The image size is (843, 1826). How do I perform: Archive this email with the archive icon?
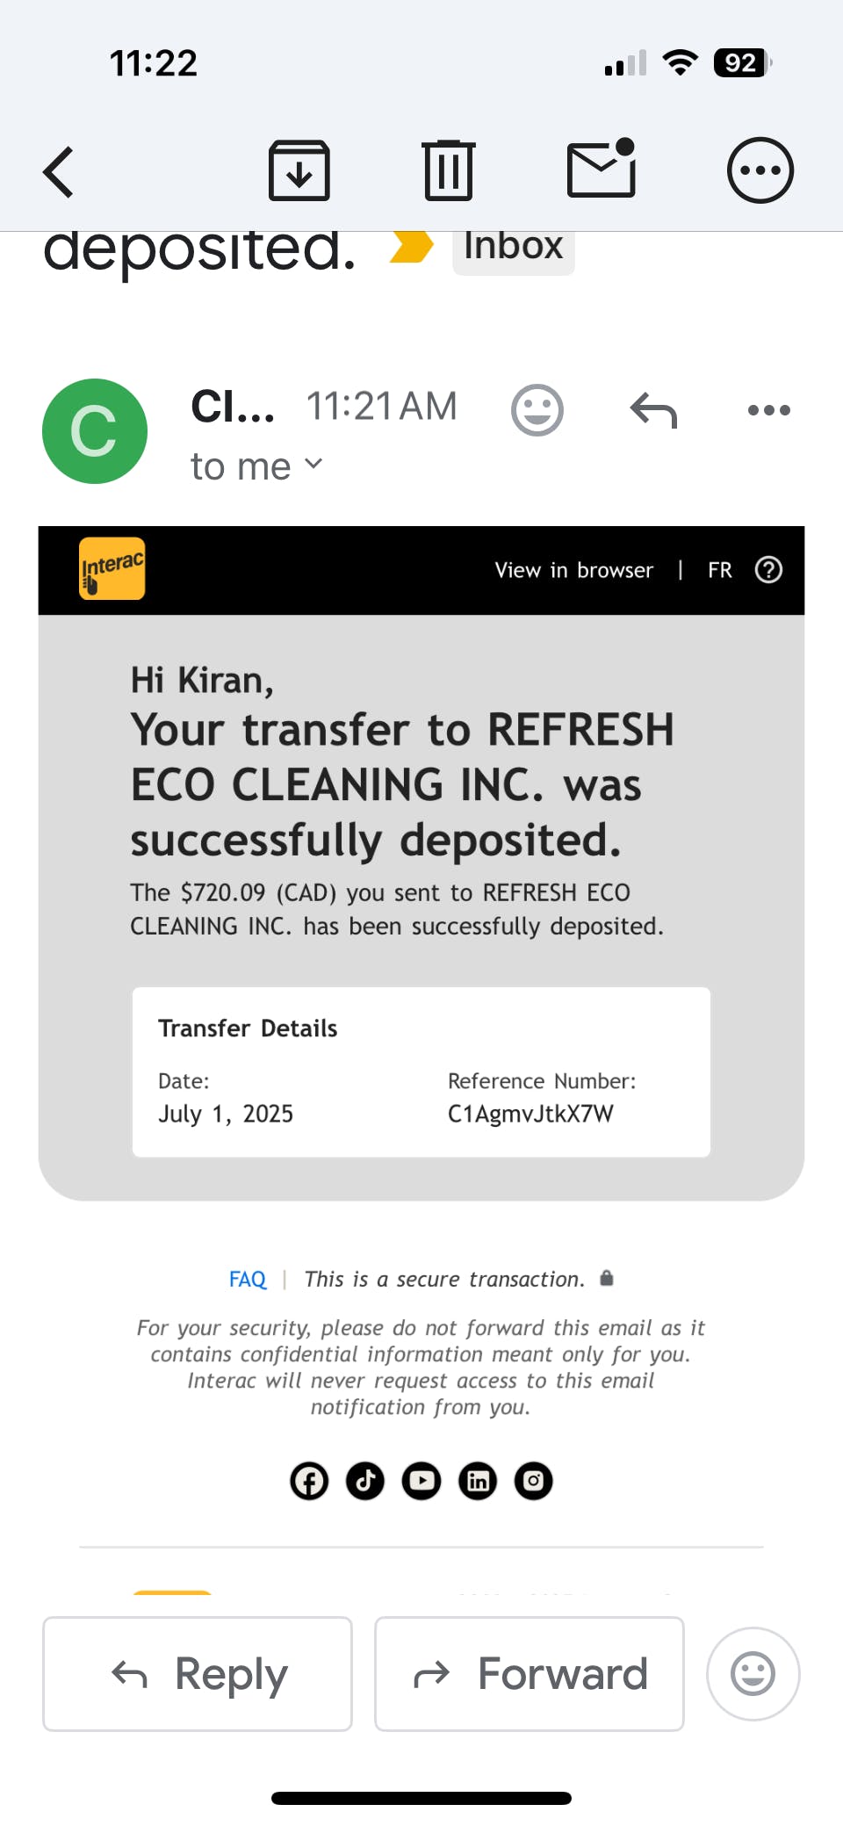coord(299,170)
